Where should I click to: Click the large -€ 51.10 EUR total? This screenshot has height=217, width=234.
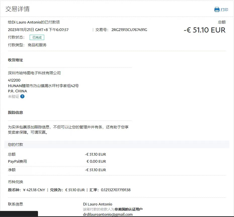tap(205, 30)
